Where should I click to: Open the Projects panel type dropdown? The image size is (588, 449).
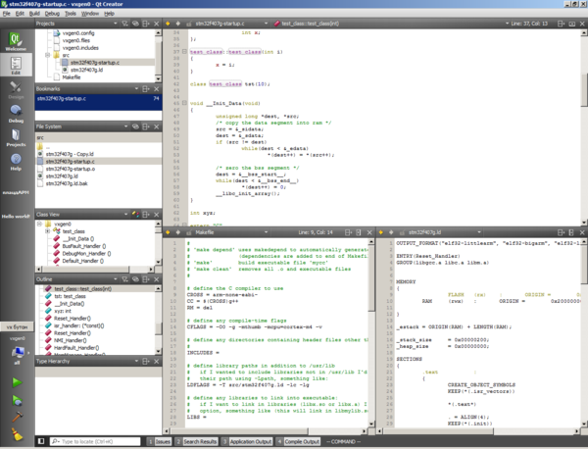[x=115, y=24]
